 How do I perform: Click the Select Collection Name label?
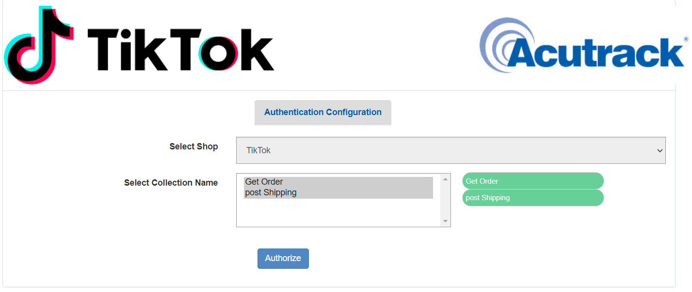coord(171,183)
